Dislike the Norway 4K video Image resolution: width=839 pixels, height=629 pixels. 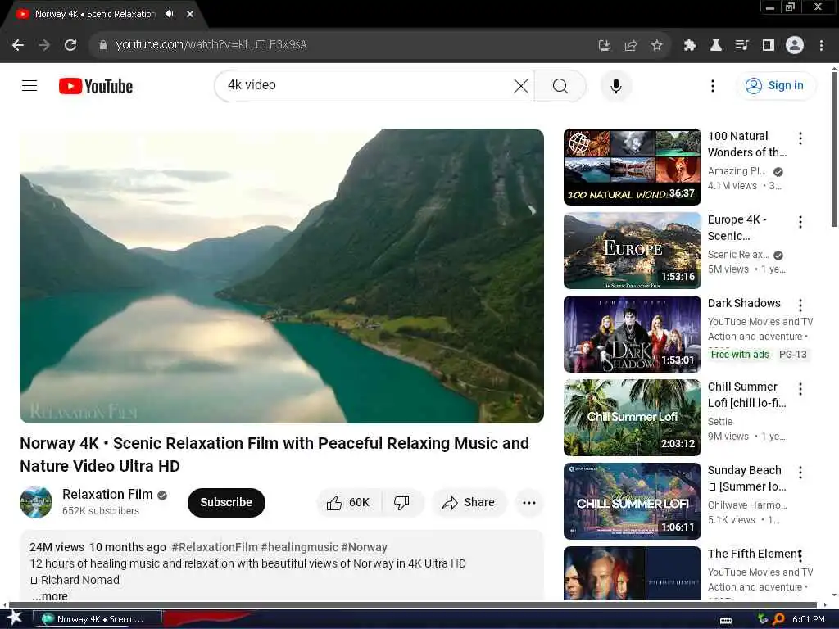402,502
